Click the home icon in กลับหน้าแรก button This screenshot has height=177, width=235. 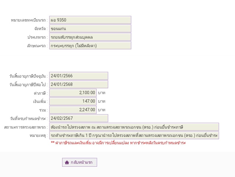pos(67,162)
